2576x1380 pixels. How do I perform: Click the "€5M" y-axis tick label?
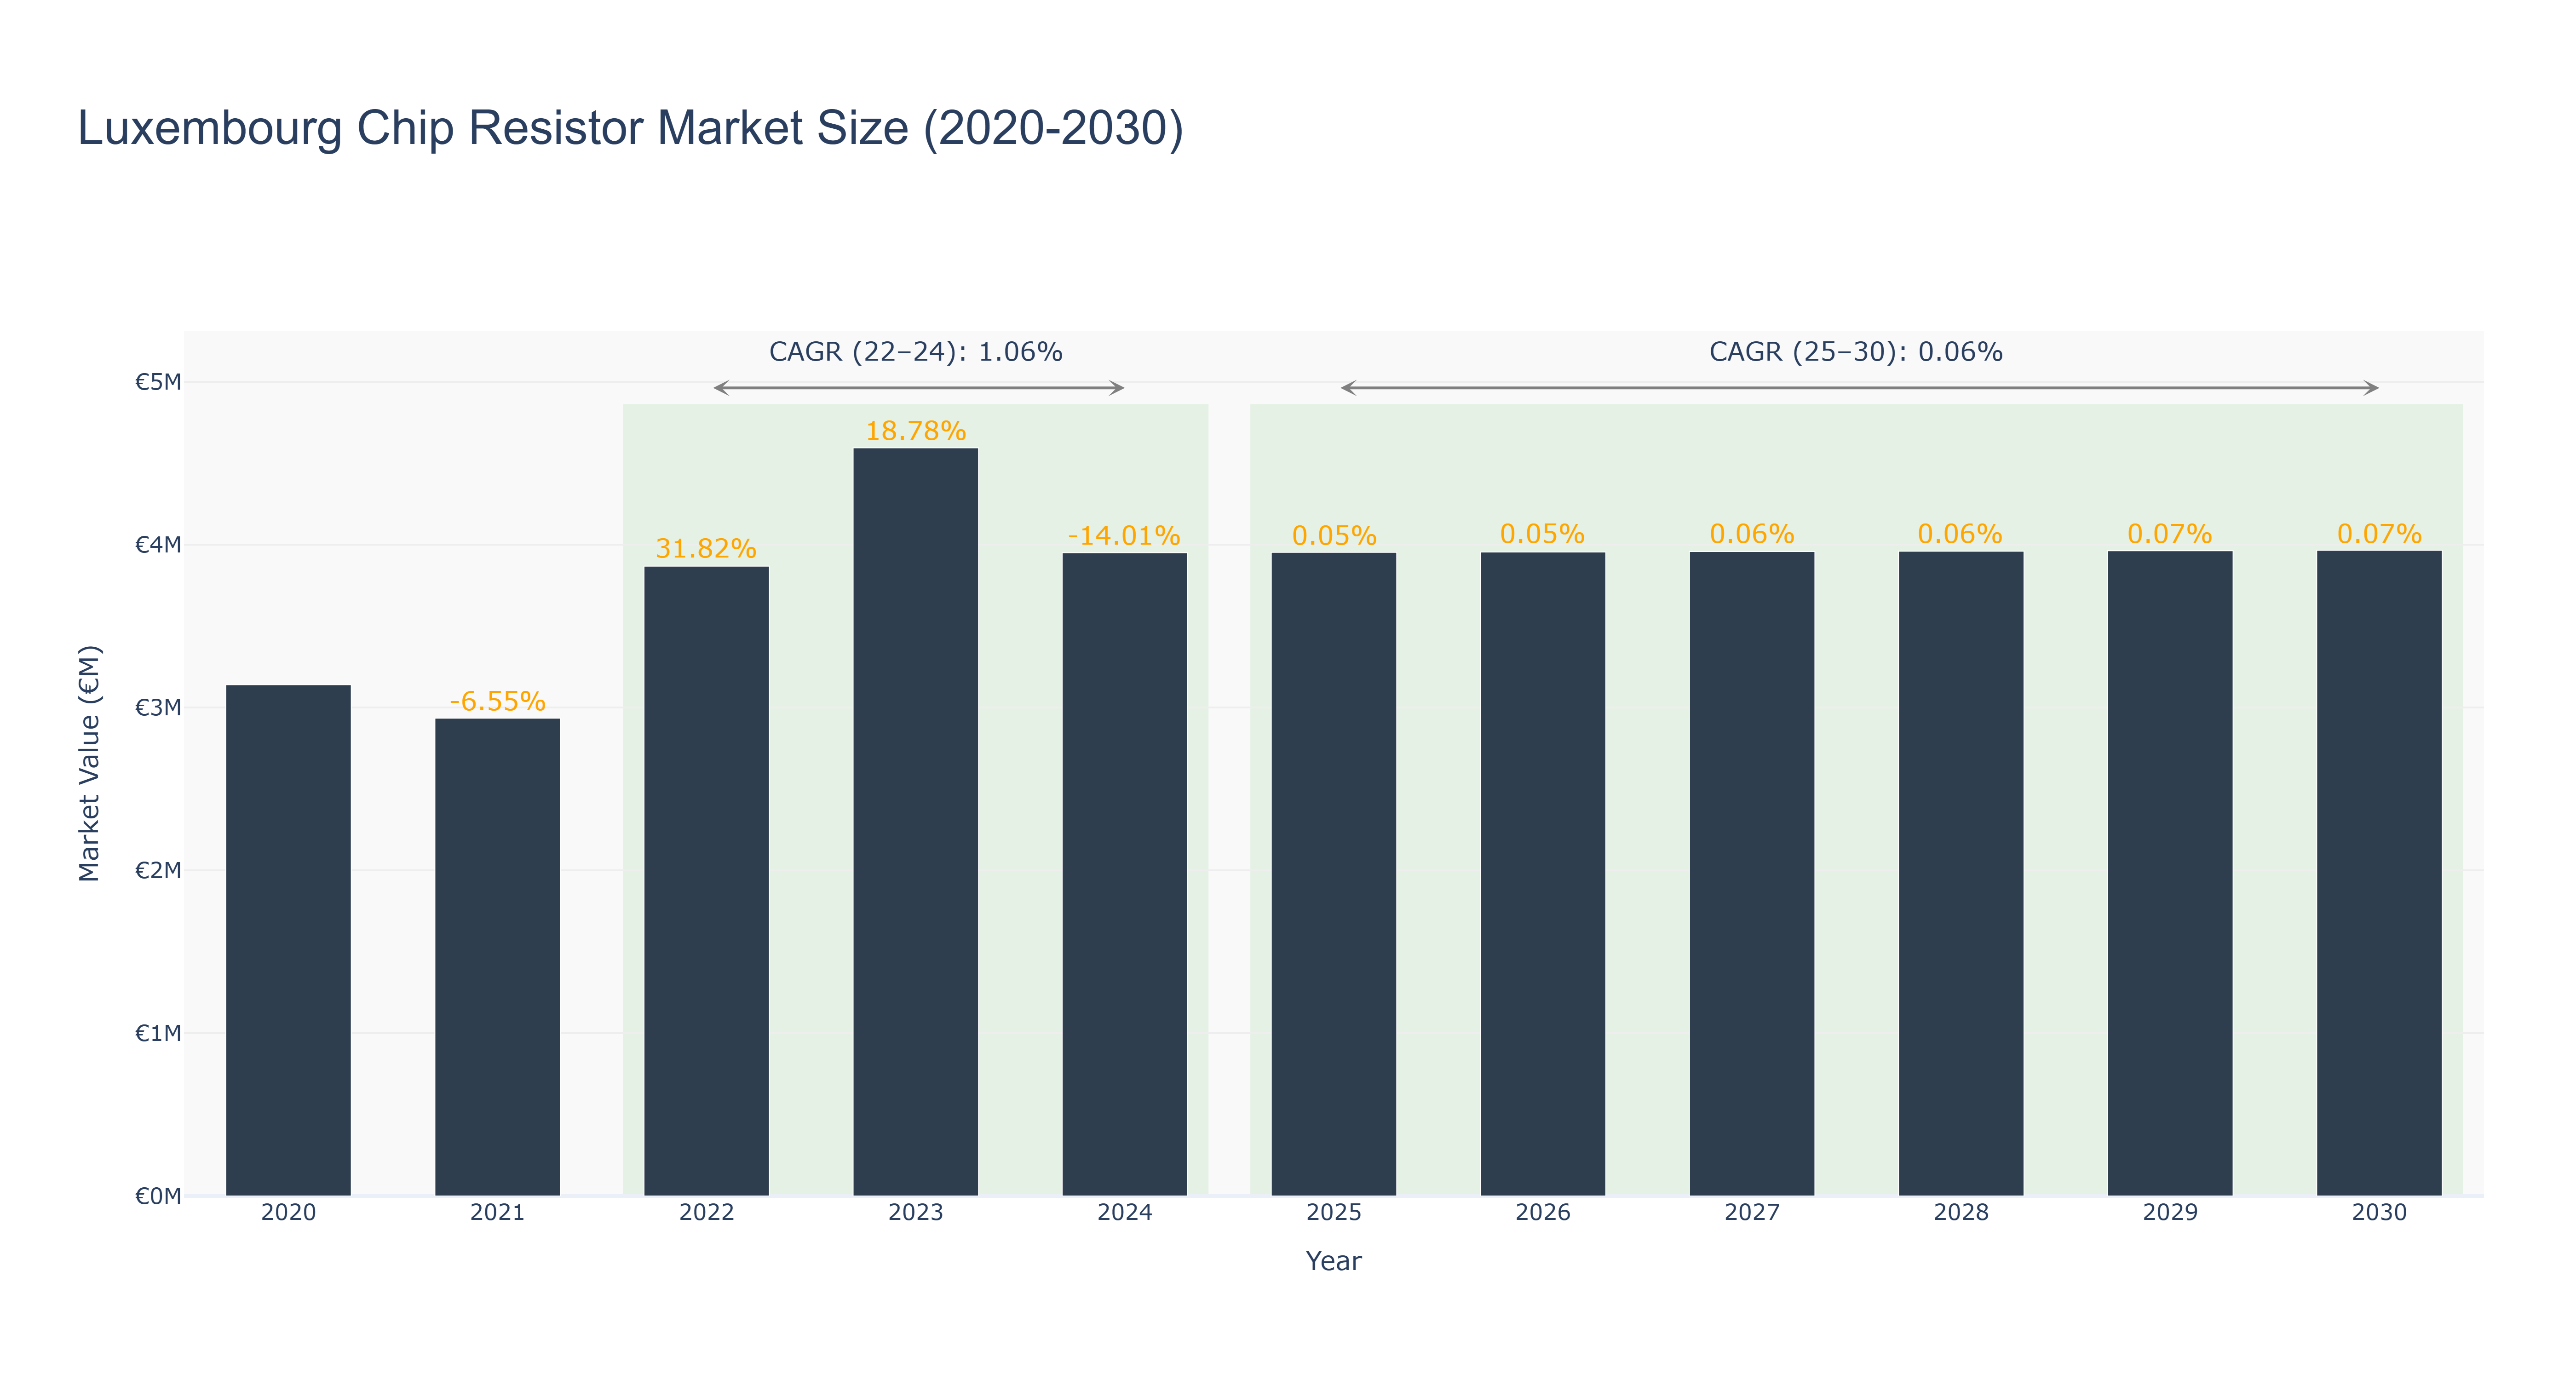(x=158, y=382)
